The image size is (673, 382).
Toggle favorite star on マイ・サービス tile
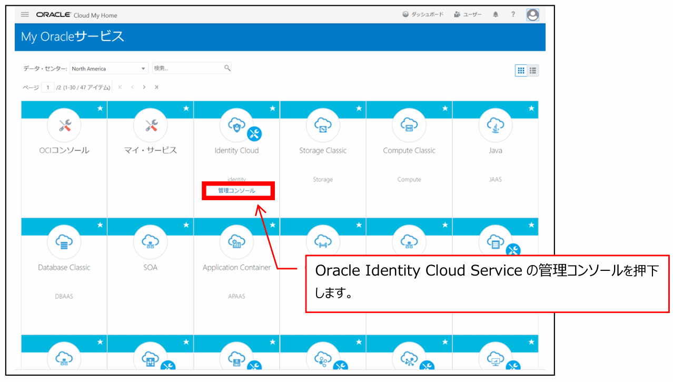tap(186, 108)
